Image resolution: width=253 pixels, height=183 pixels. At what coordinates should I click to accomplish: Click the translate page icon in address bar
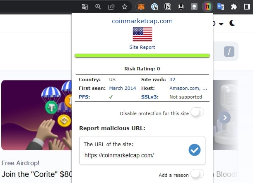[x=85, y=7]
